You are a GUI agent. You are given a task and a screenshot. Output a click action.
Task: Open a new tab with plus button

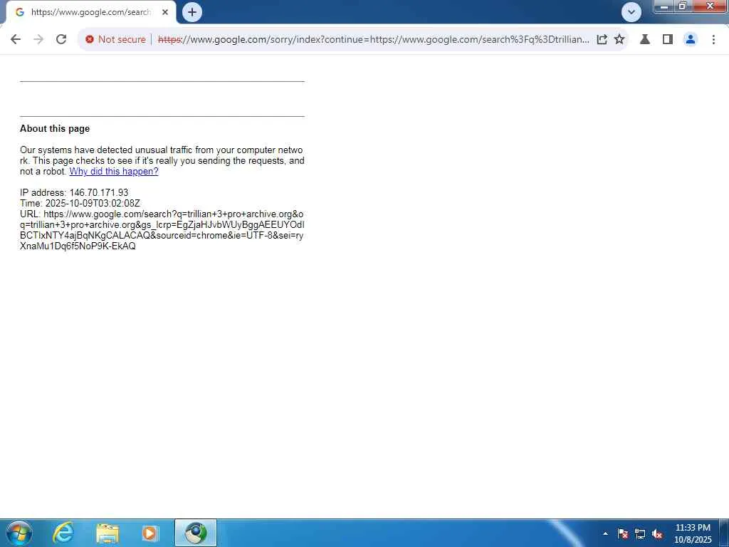[192, 12]
